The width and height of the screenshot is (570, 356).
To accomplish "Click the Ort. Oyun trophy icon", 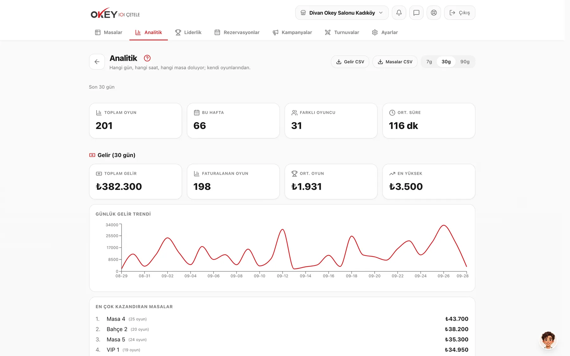I will pos(294,174).
